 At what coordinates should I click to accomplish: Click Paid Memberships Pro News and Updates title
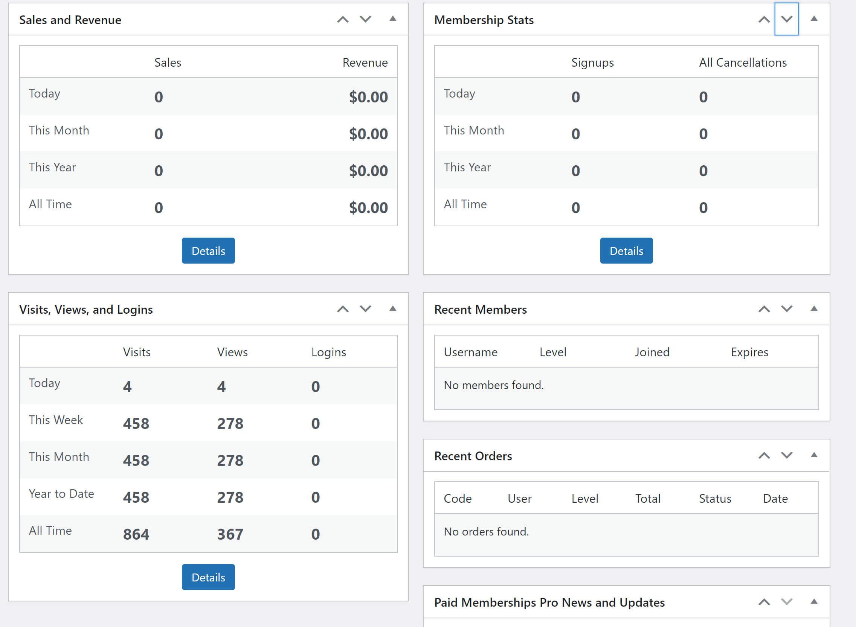pos(549,603)
